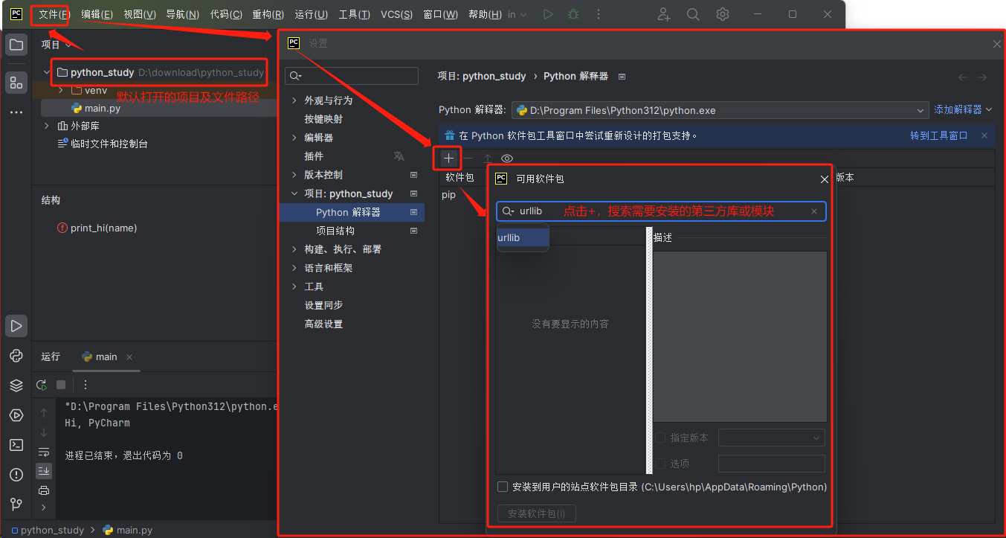Enable the 指定版本 checkbox

tap(660, 438)
